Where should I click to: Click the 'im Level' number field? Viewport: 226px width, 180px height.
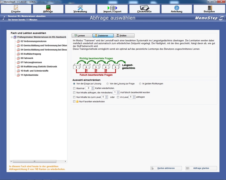point(131,97)
